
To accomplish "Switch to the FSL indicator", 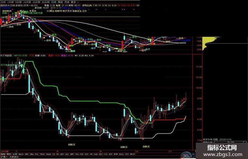I will pyautogui.click(x=37, y=154).
